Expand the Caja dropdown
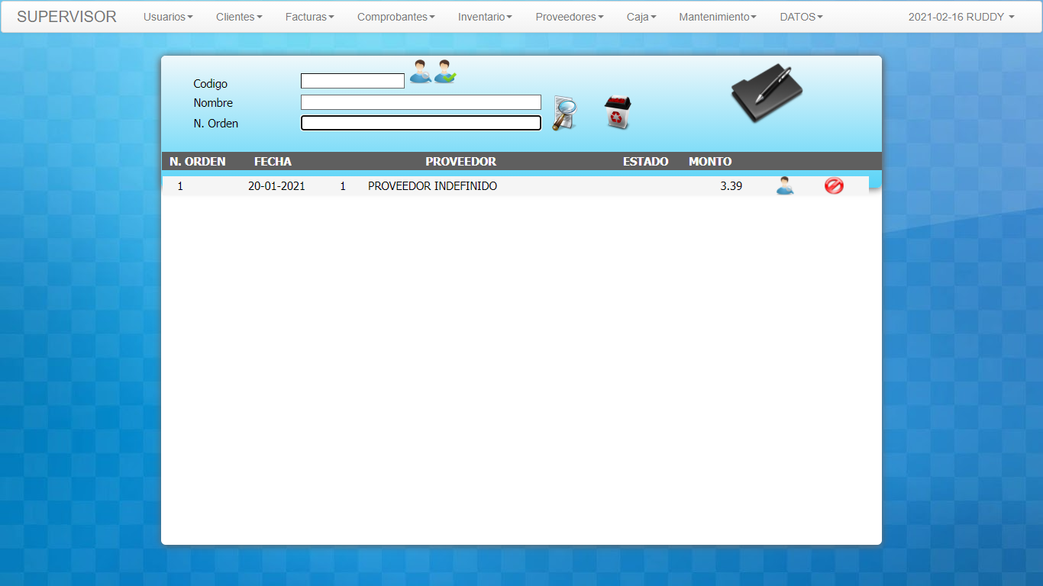1043x586 pixels. point(641,17)
